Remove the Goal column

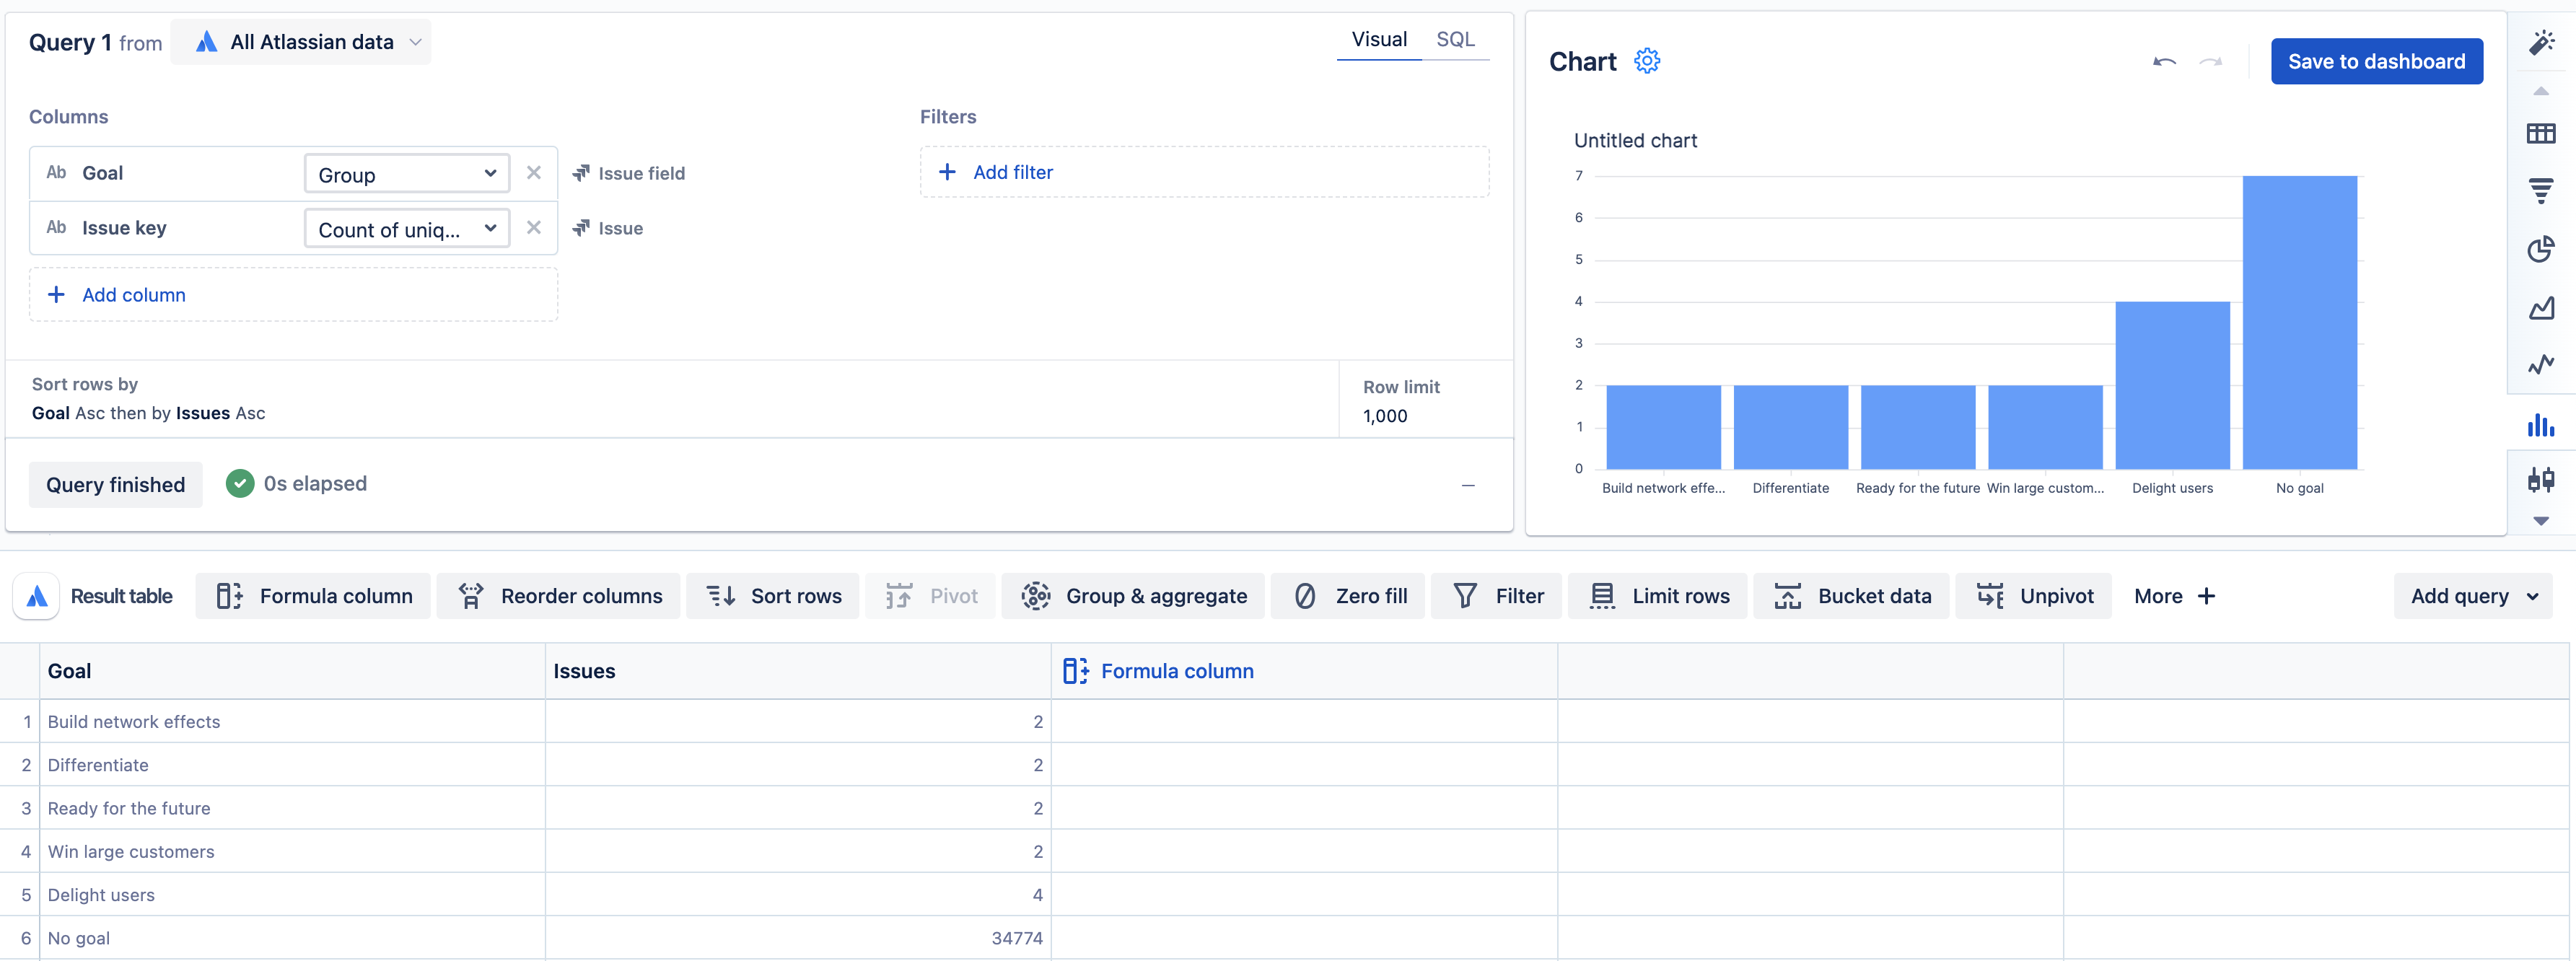[534, 173]
